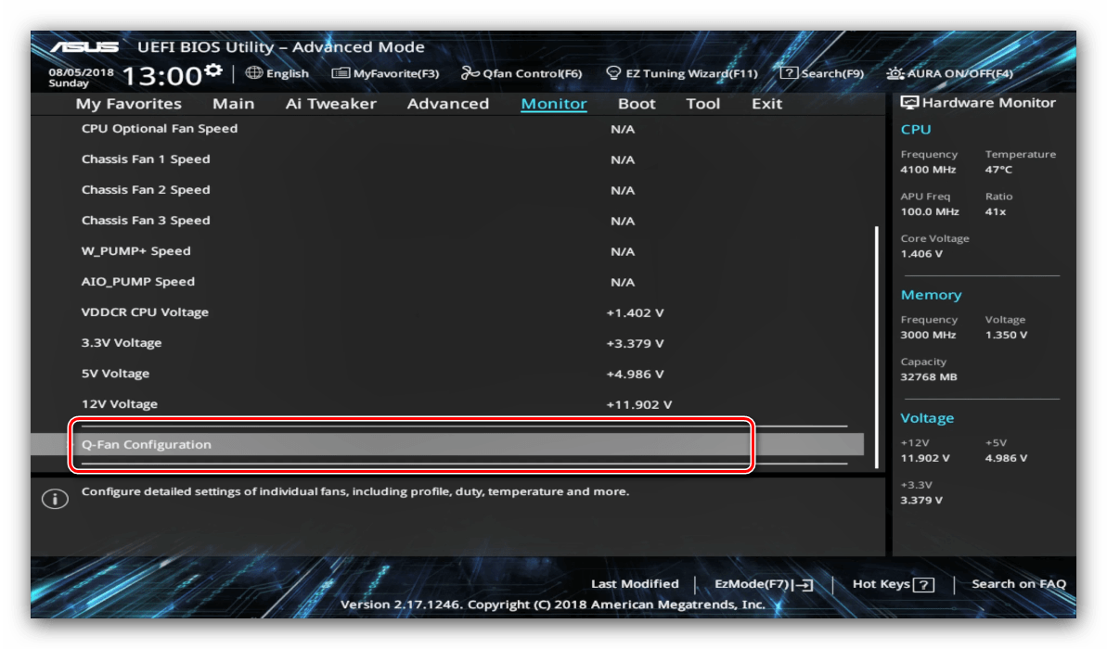The height and width of the screenshot is (649, 1107).
Task: Open Hot Keys help icon
Action: tap(923, 584)
